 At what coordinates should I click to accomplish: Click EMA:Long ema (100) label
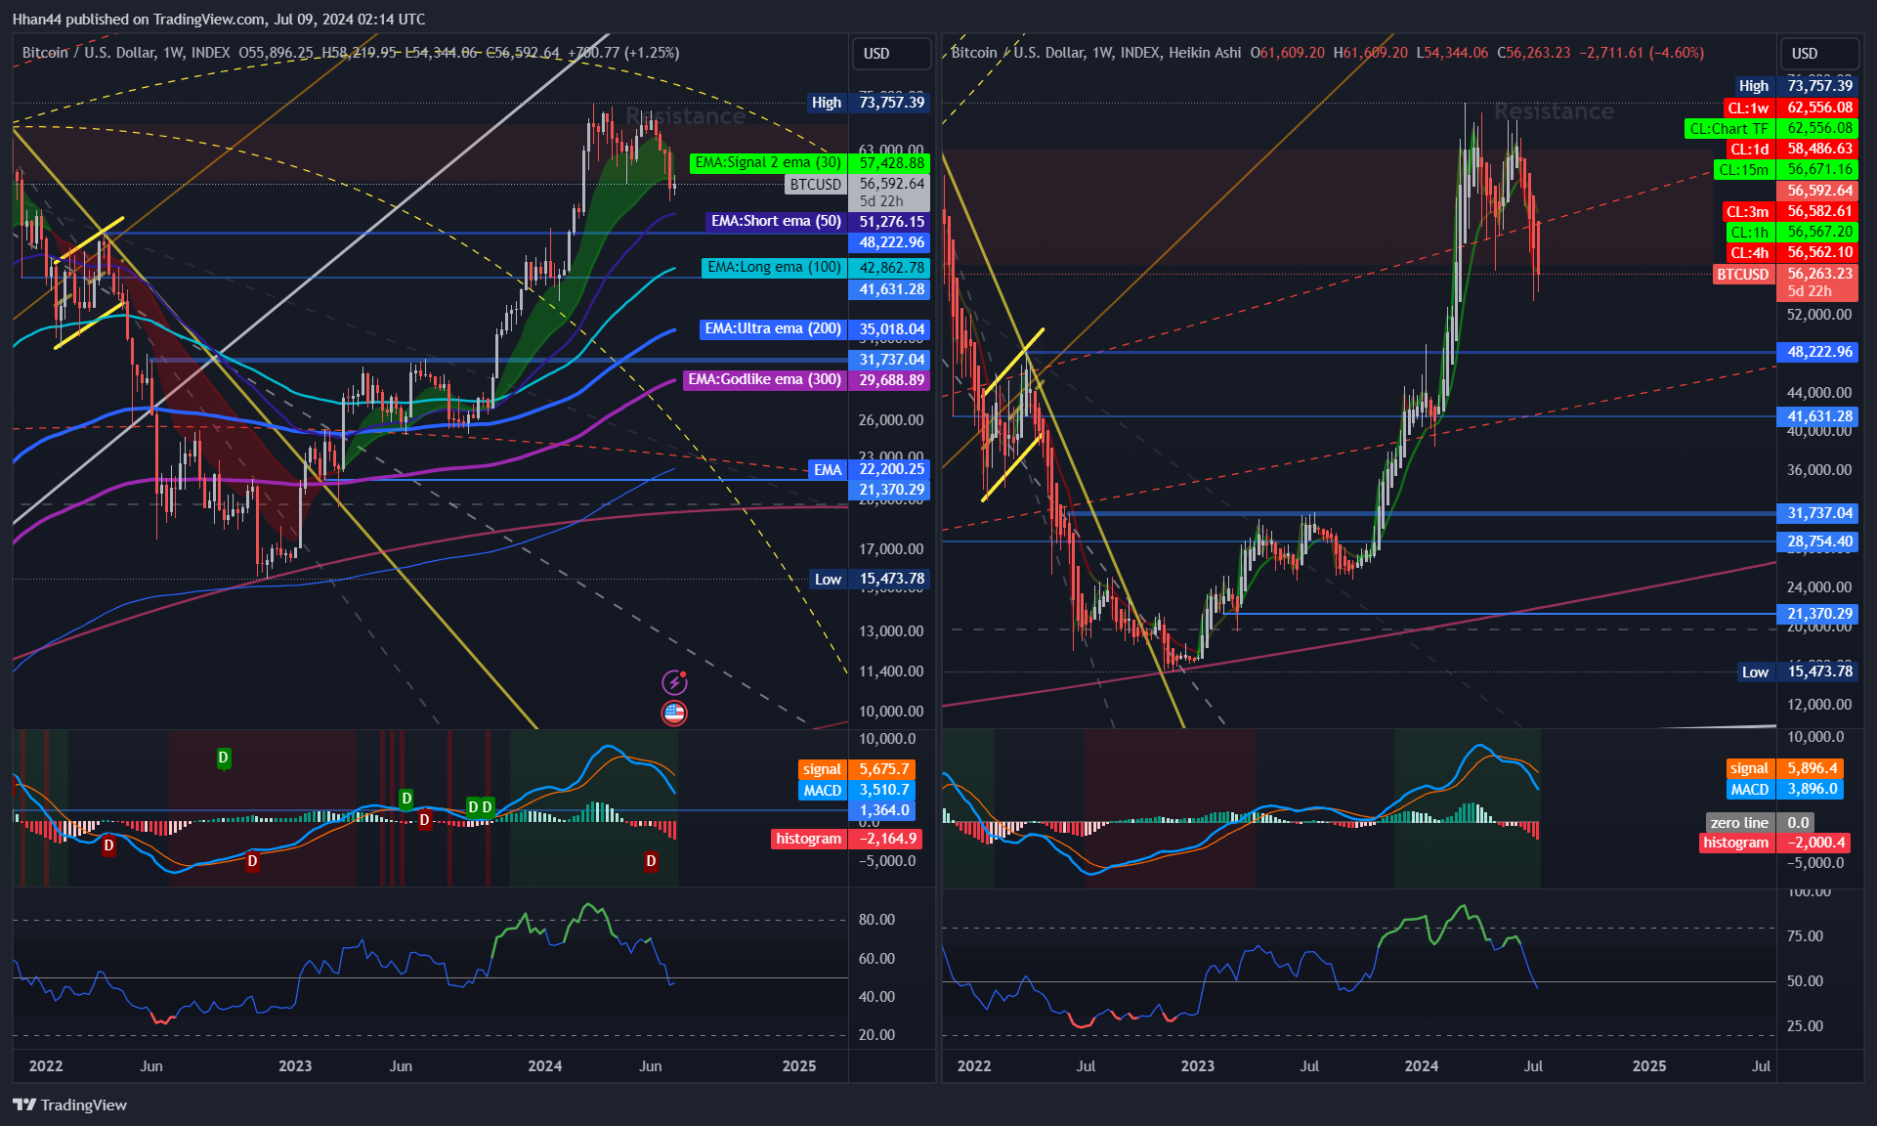coord(774,268)
